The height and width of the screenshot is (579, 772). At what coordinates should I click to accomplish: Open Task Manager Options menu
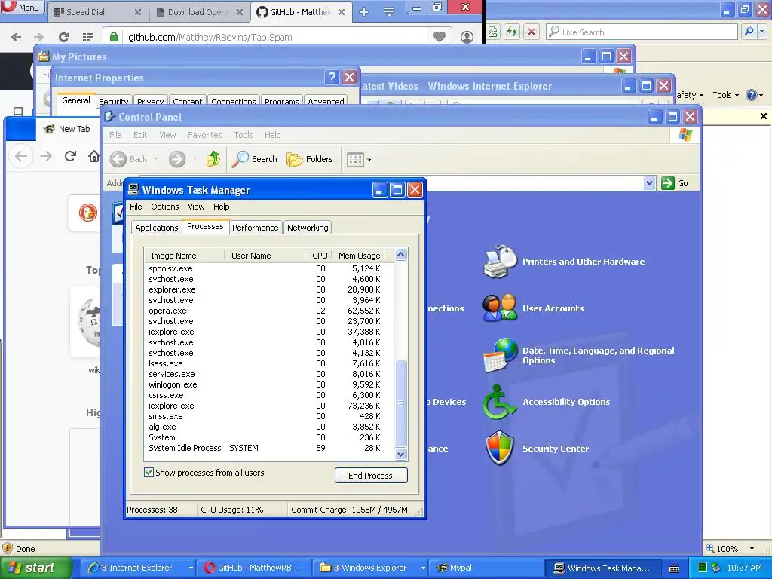click(165, 207)
